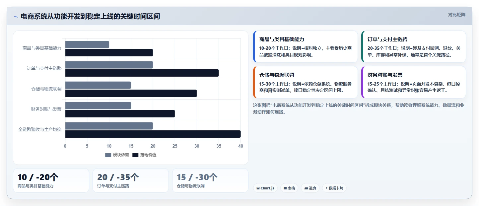Click the 20 / -35个 stat card
Screen dimensions: 479x206
click(131, 180)
